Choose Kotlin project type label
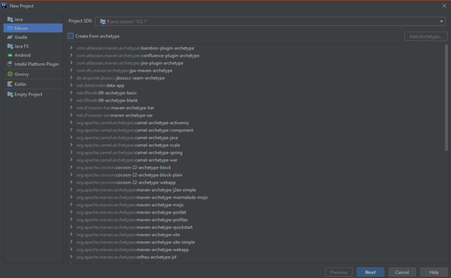The width and height of the screenshot is (451, 278). tap(20, 84)
